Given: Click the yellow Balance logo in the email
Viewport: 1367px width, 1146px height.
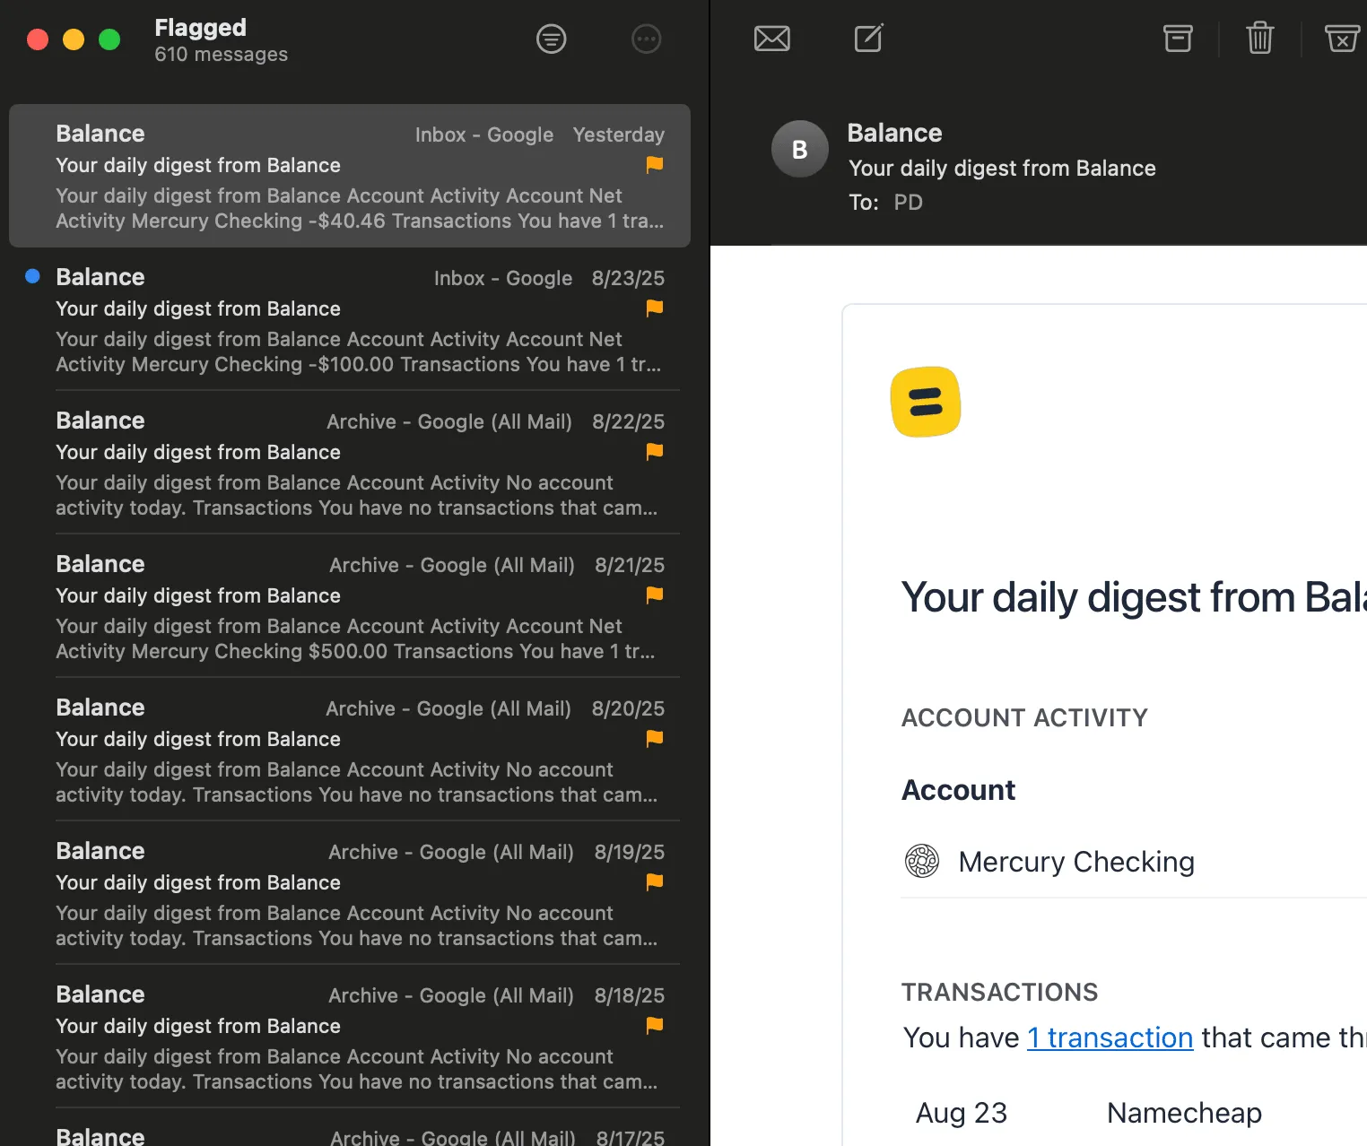Looking at the screenshot, I should tap(925, 402).
